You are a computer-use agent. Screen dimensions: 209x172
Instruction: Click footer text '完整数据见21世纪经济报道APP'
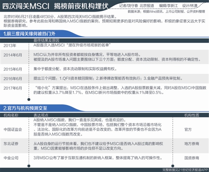tap(185, 170)
